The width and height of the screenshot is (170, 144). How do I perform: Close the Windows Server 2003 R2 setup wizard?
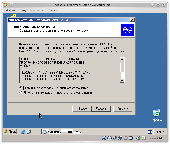[132, 20]
